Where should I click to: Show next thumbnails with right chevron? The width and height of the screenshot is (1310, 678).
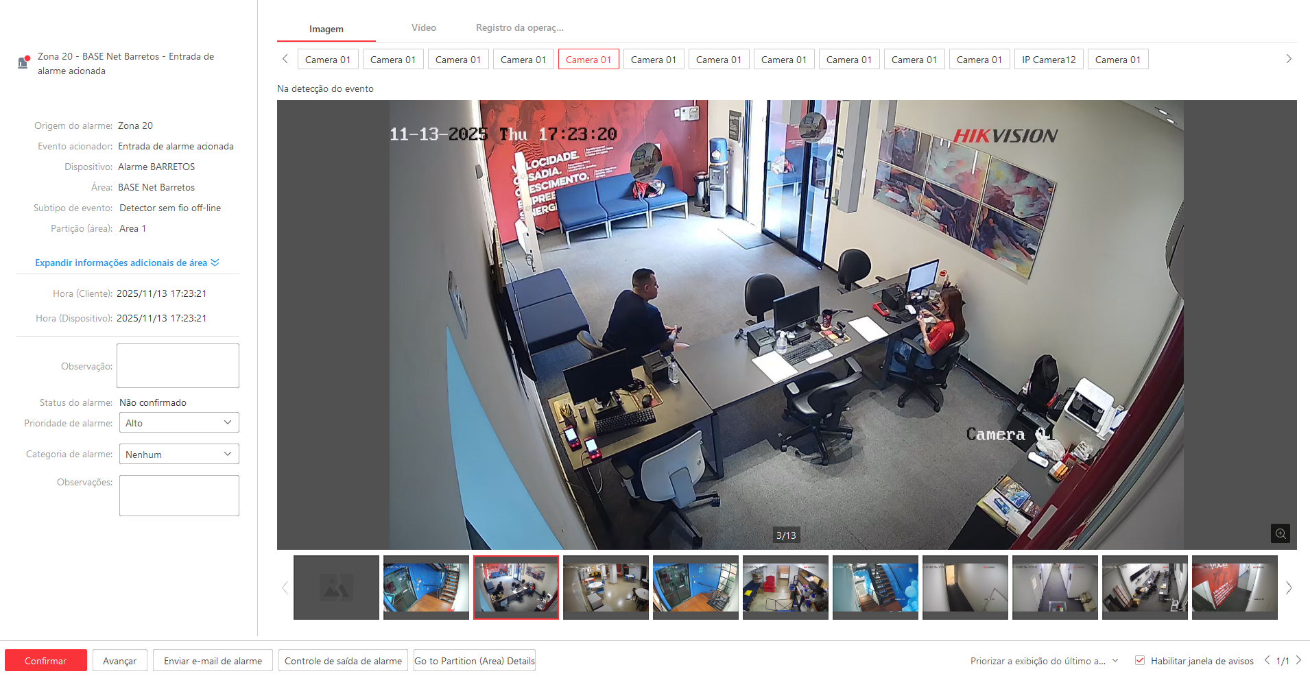point(1289,588)
